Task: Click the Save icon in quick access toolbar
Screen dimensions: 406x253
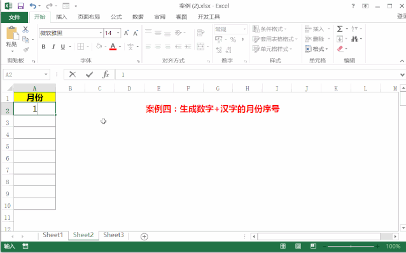Action: click(20, 6)
